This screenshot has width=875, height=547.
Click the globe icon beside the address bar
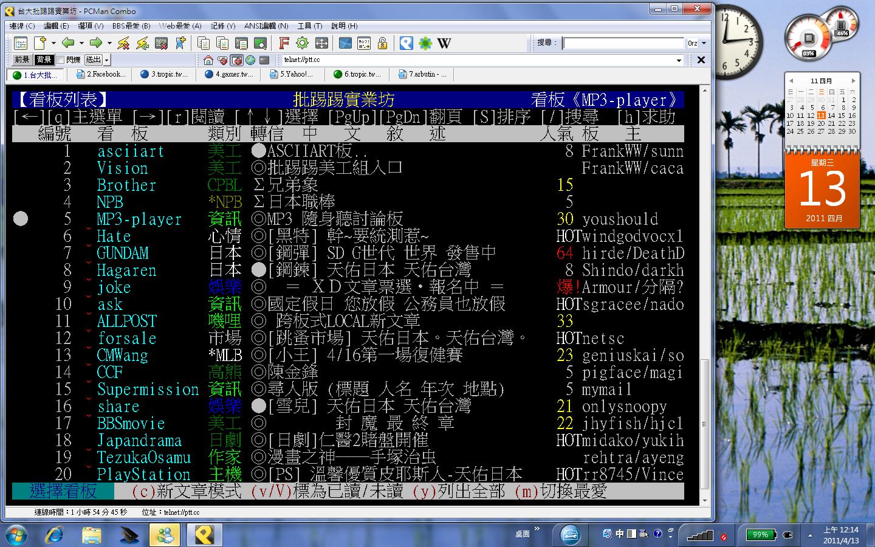[250, 60]
